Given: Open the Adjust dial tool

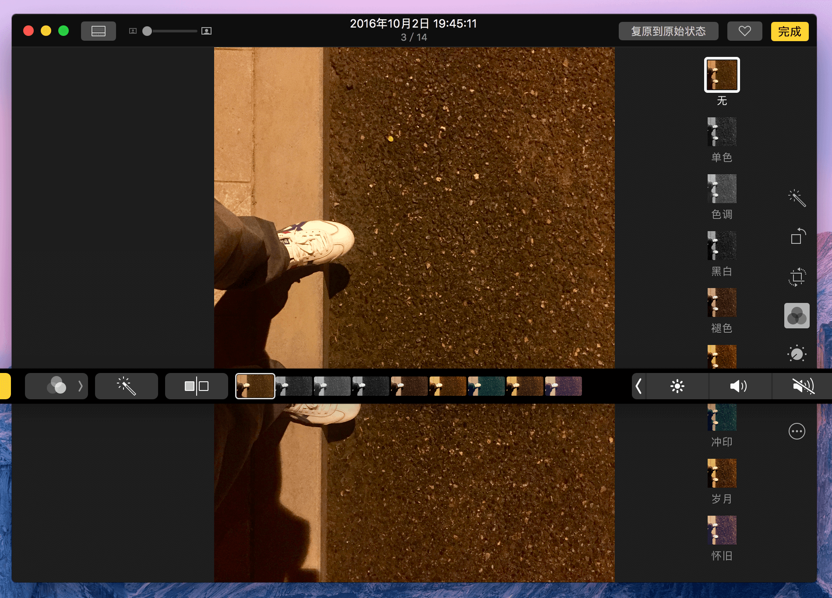Looking at the screenshot, I should (x=797, y=354).
